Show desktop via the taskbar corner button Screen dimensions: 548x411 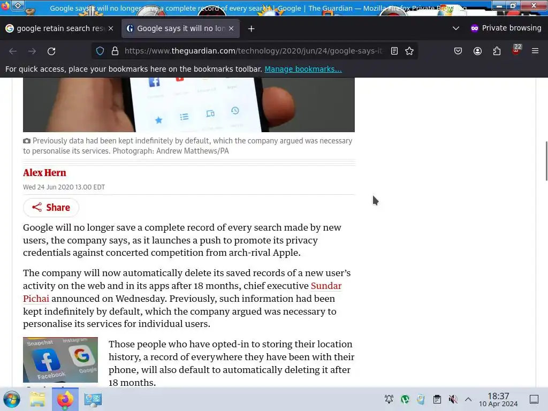pos(534,399)
